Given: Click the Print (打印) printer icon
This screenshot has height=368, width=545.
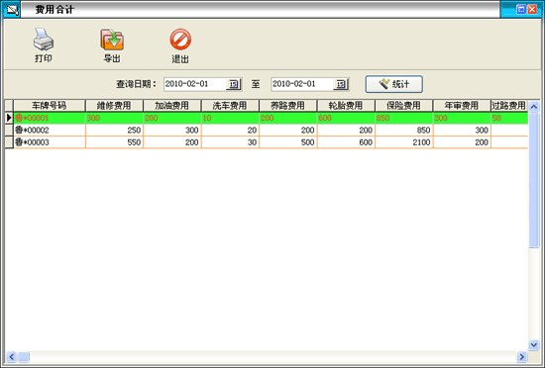Looking at the screenshot, I should tap(44, 40).
